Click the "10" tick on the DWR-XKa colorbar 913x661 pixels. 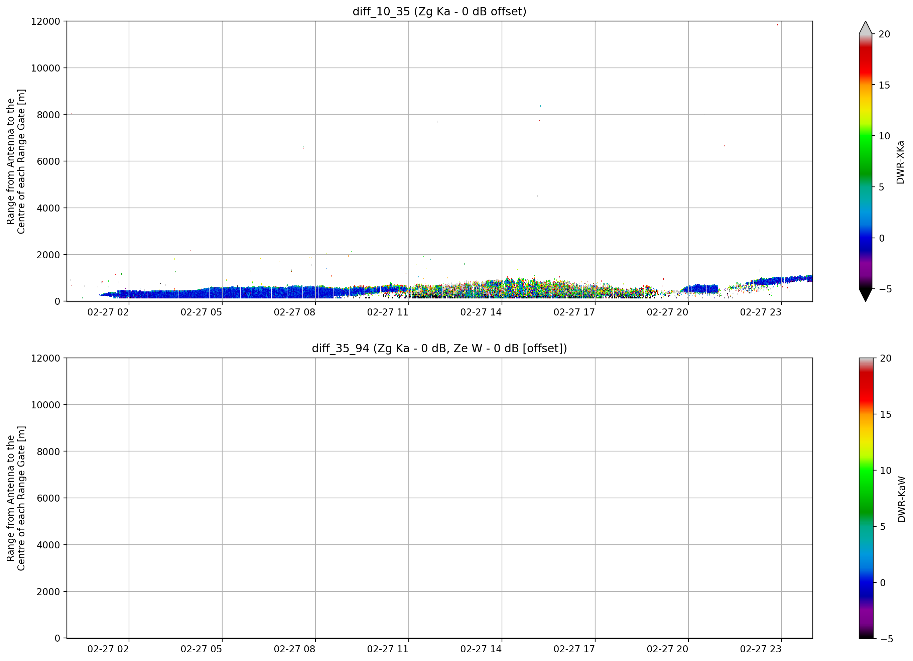point(884,136)
